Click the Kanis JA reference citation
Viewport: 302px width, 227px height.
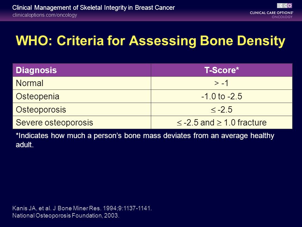[82, 208]
